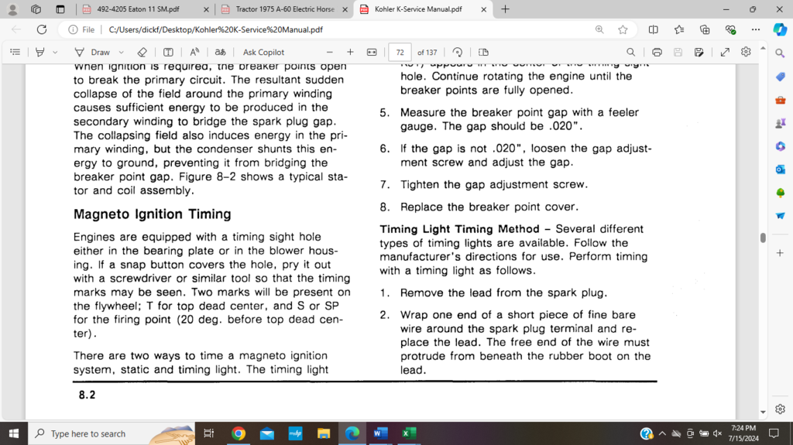
Task: Expand the Highlight color options dropdown
Action: [x=55, y=52]
